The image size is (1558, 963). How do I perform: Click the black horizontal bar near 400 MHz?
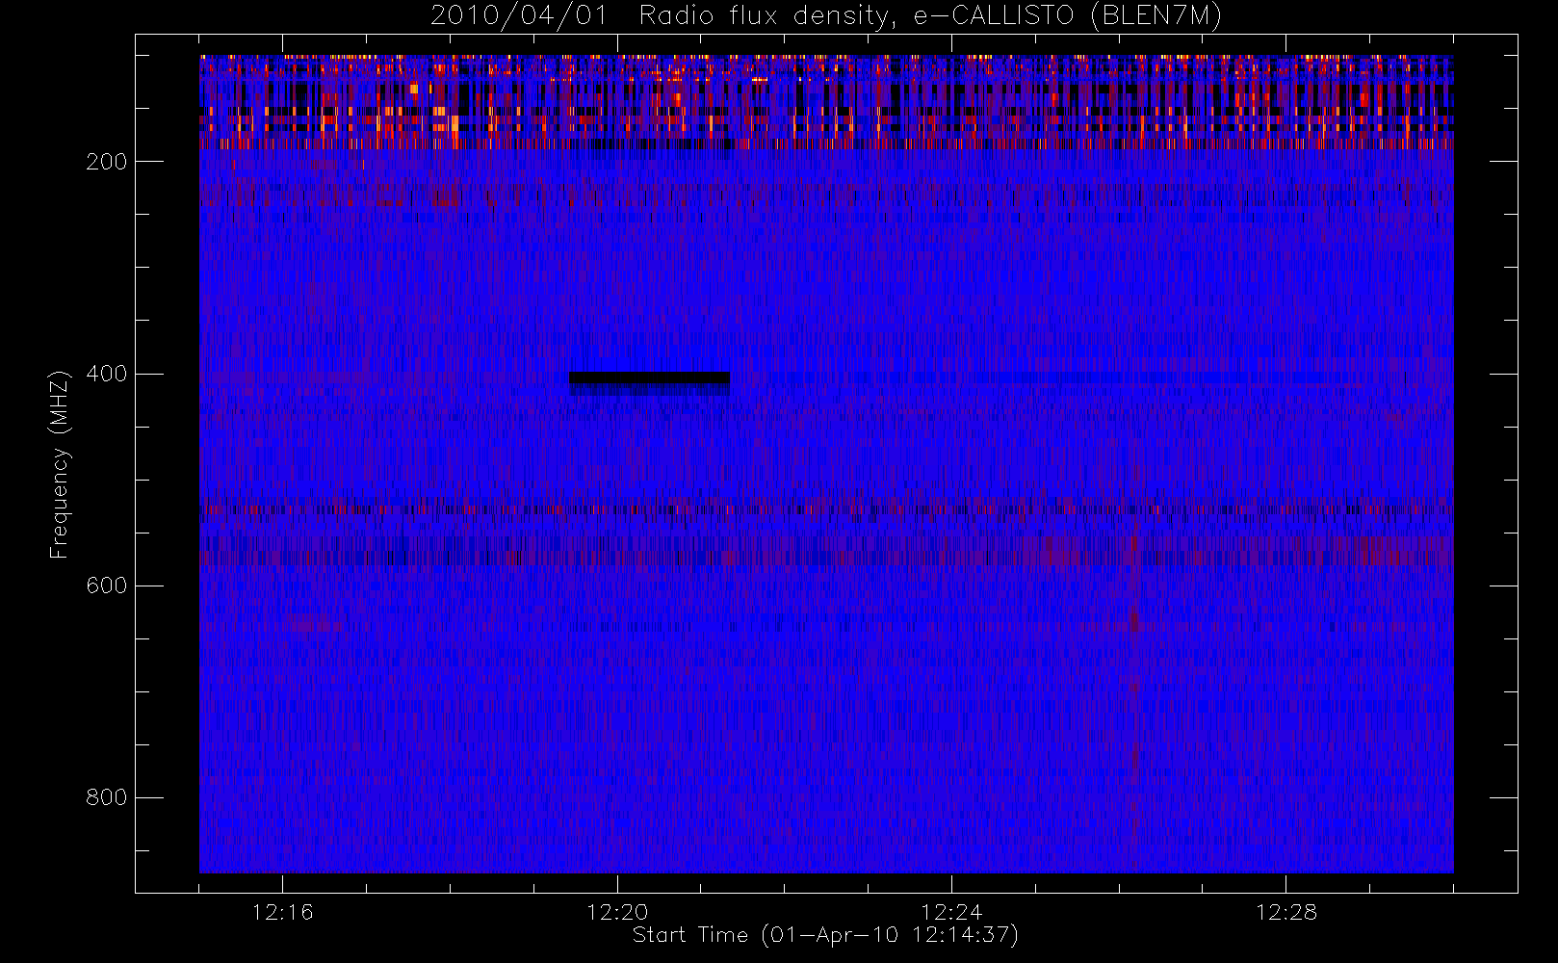[x=649, y=377]
